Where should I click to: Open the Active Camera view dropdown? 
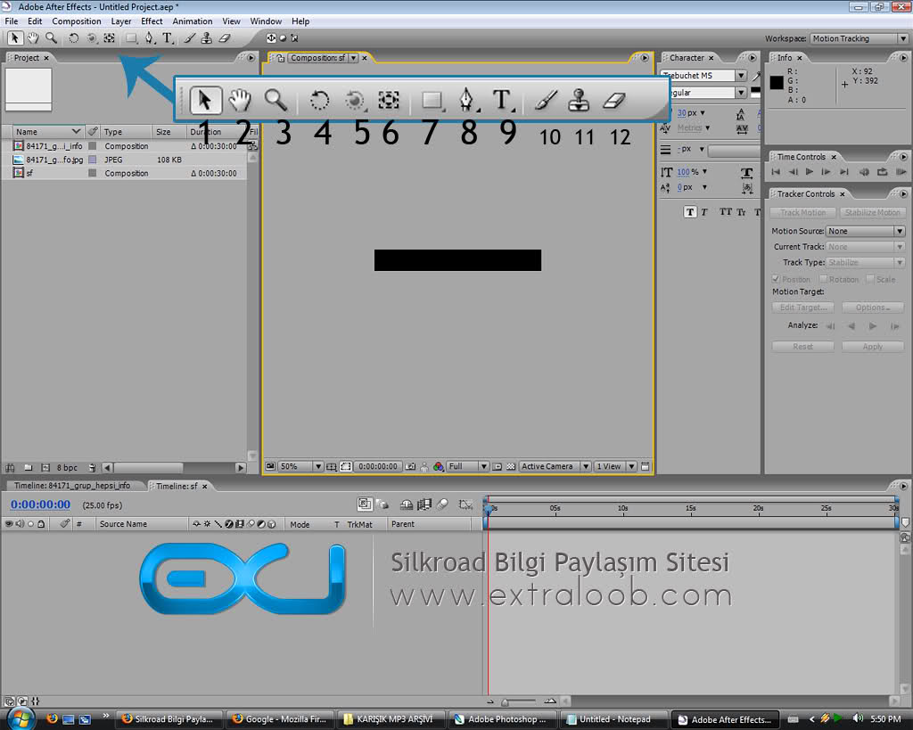tap(555, 466)
